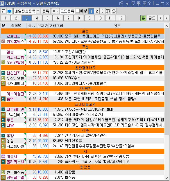Viewport: 170px width, 181px height.
Task: Select view mode 3 button
Action: coord(102,11)
